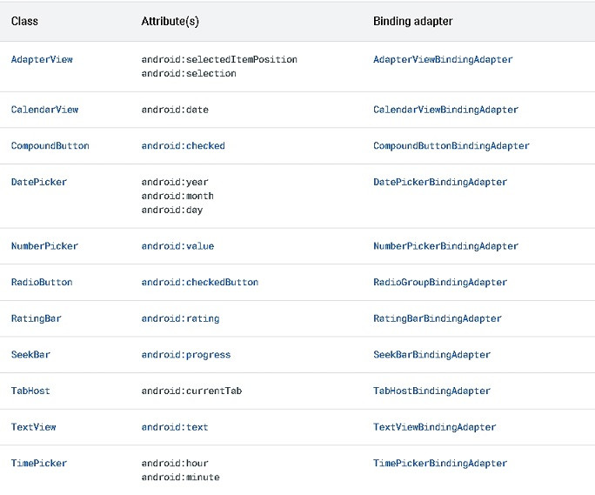Click the SeekBarBindingAdapter link
595x495 pixels.
431,355
